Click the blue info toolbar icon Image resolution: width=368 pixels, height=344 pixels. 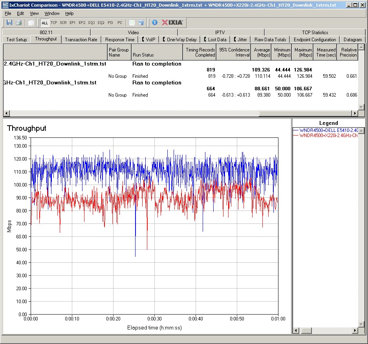pyautogui.click(x=155, y=22)
